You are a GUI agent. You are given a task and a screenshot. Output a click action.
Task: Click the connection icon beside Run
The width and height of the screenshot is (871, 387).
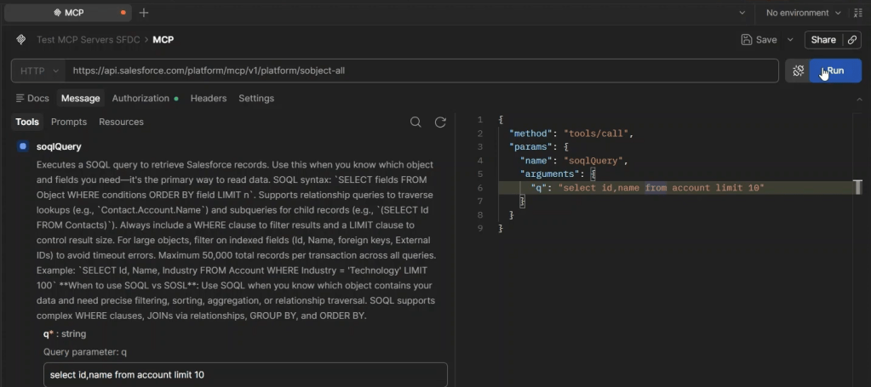[799, 71]
